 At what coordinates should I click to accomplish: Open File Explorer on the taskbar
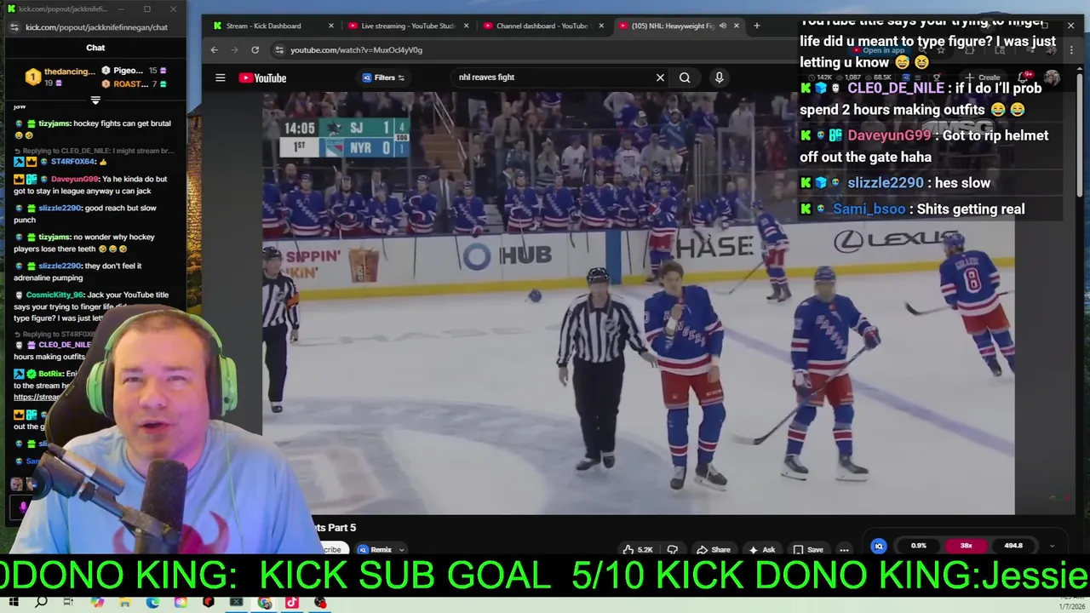click(x=124, y=603)
